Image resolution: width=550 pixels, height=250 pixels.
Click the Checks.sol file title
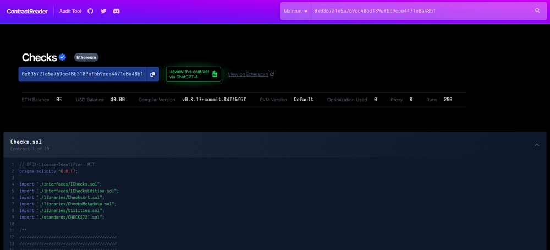pos(26,142)
